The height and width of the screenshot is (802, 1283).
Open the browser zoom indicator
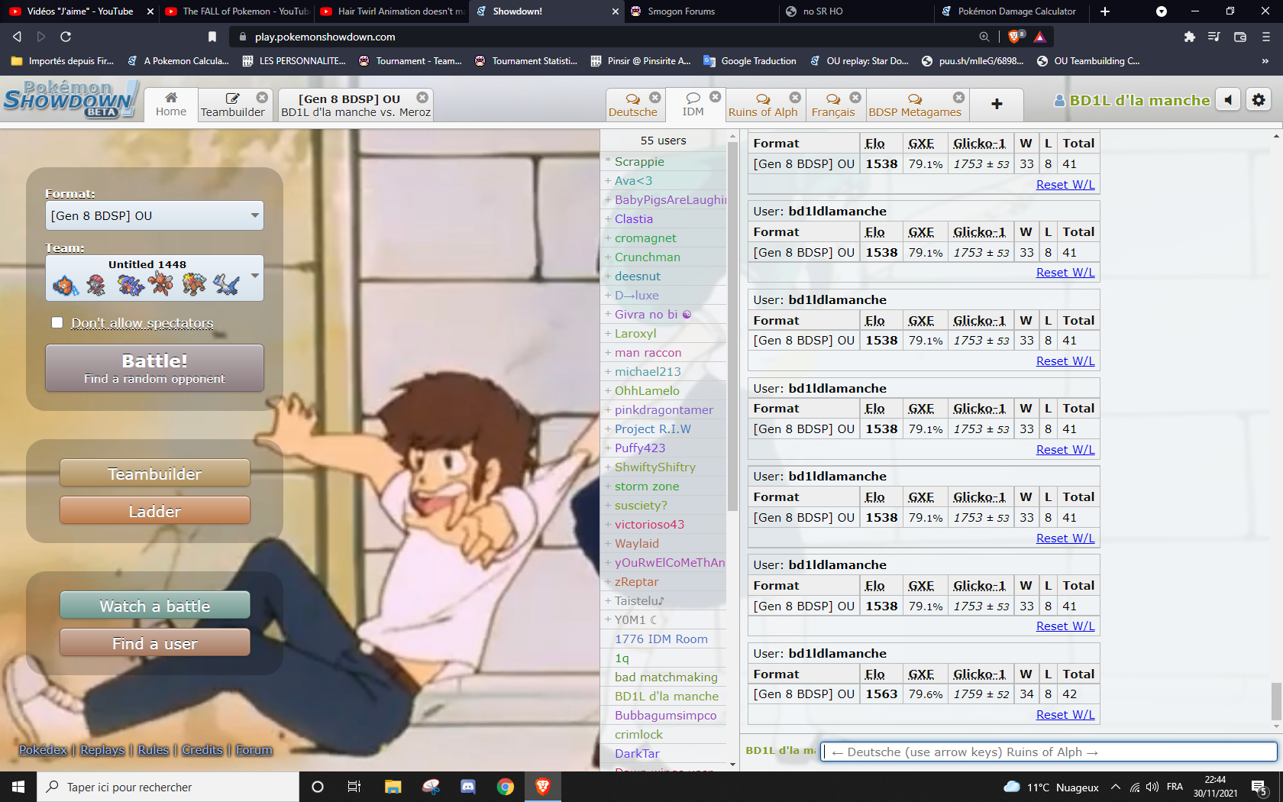click(984, 37)
